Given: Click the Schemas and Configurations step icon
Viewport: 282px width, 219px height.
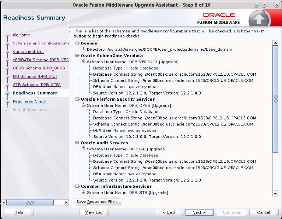Looking at the screenshot, I should [x=7, y=43].
